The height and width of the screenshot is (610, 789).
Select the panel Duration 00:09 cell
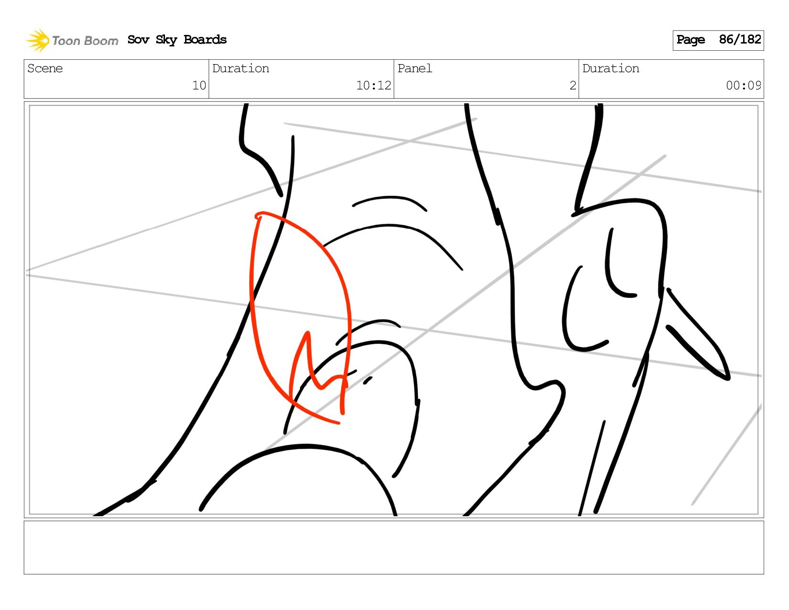671,79
